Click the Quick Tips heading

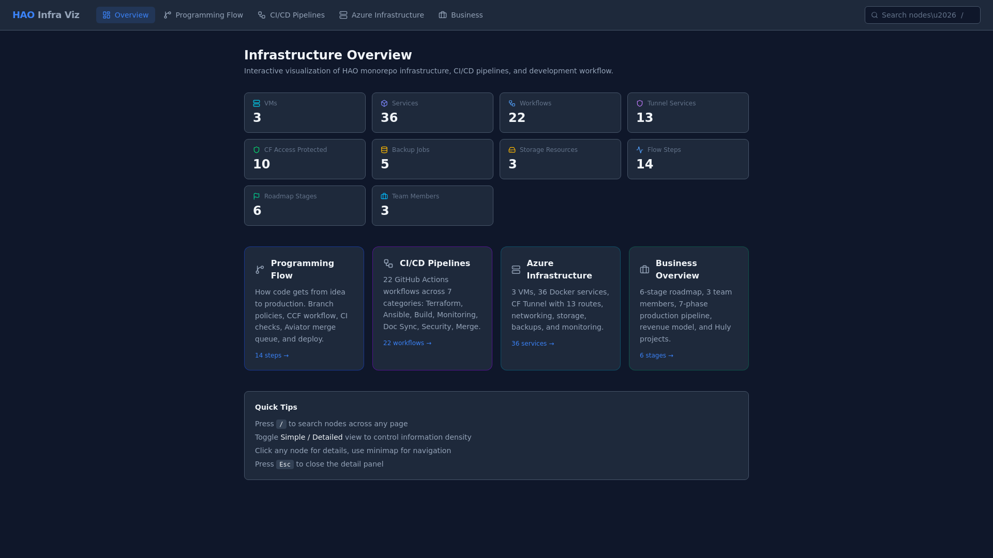pos(276,407)
